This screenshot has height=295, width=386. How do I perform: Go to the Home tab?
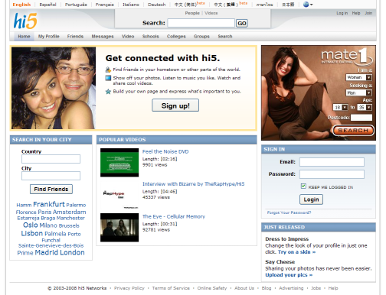(24, 37)
